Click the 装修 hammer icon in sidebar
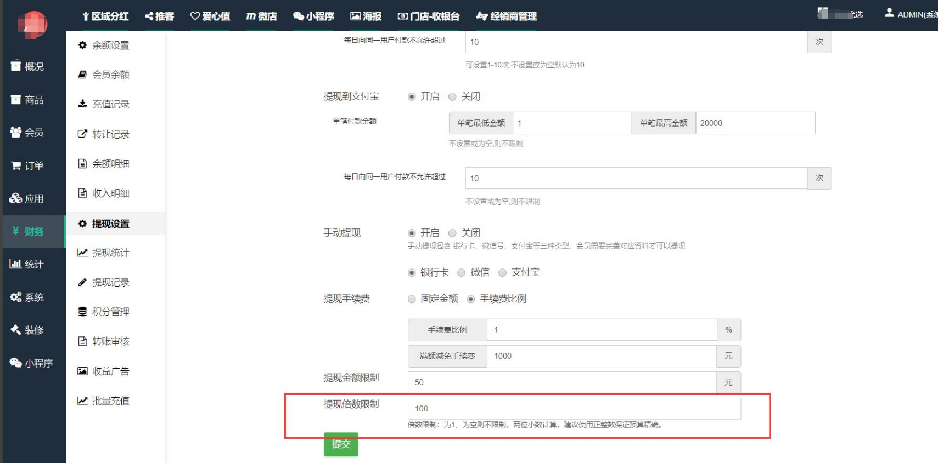 (15, 330)
